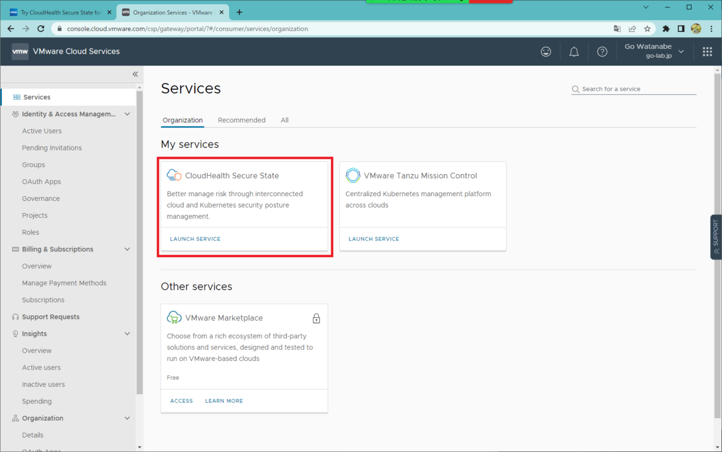
Task: Click the translate page icon in address bar
Action: (617, 29)
